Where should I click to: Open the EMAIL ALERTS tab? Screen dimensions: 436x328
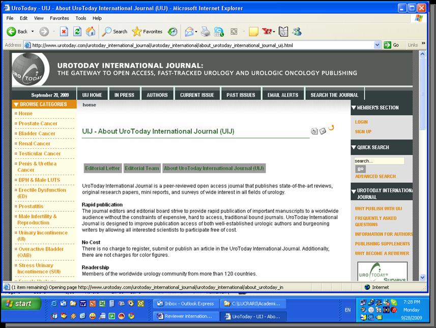pyautogui.click(x=283, y=95)
